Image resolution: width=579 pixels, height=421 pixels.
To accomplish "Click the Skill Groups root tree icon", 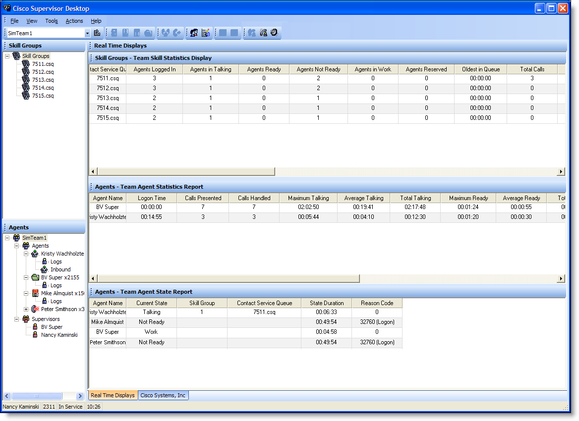I will (x=16, y=56).
